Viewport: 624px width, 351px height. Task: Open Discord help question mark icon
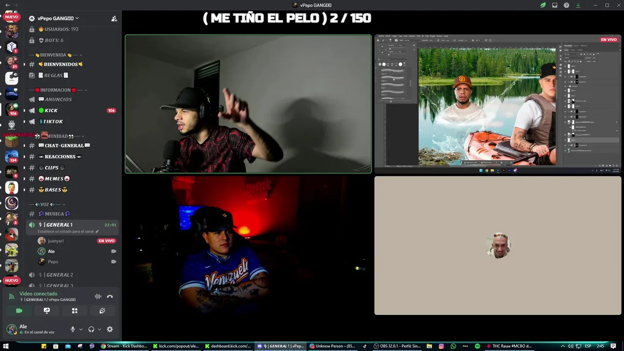tap(566, 5)
